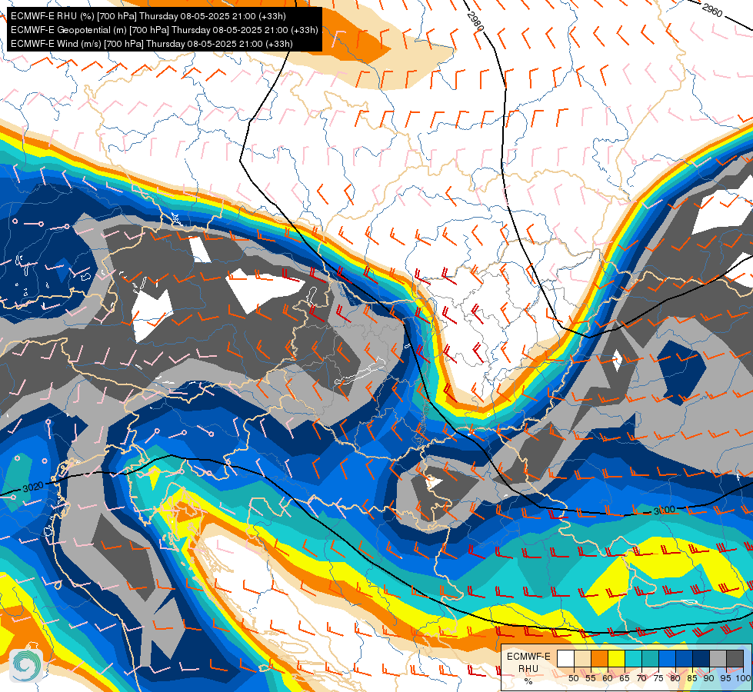Pick the beige 50-55 legend swatch
The width and height of the screenshot is (753, 692).
tap(582, 658)
